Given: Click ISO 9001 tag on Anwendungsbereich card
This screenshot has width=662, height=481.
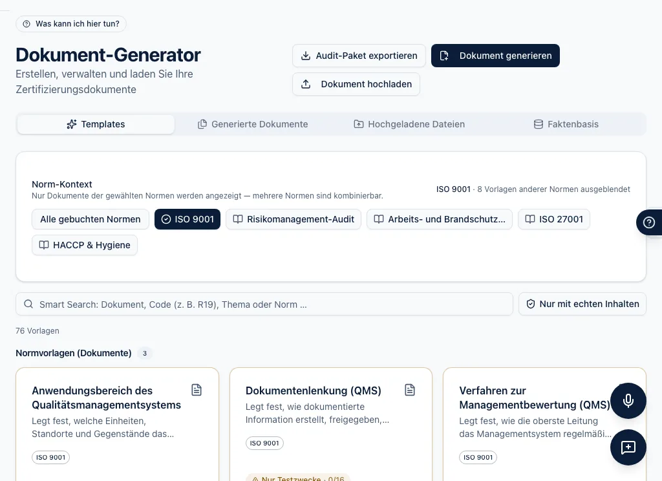Looking at the screenshot, I should pos(50,457).
